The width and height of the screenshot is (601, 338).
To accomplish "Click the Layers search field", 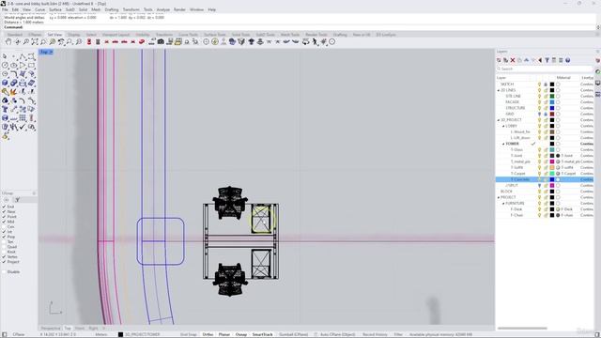I will point(545,69).
